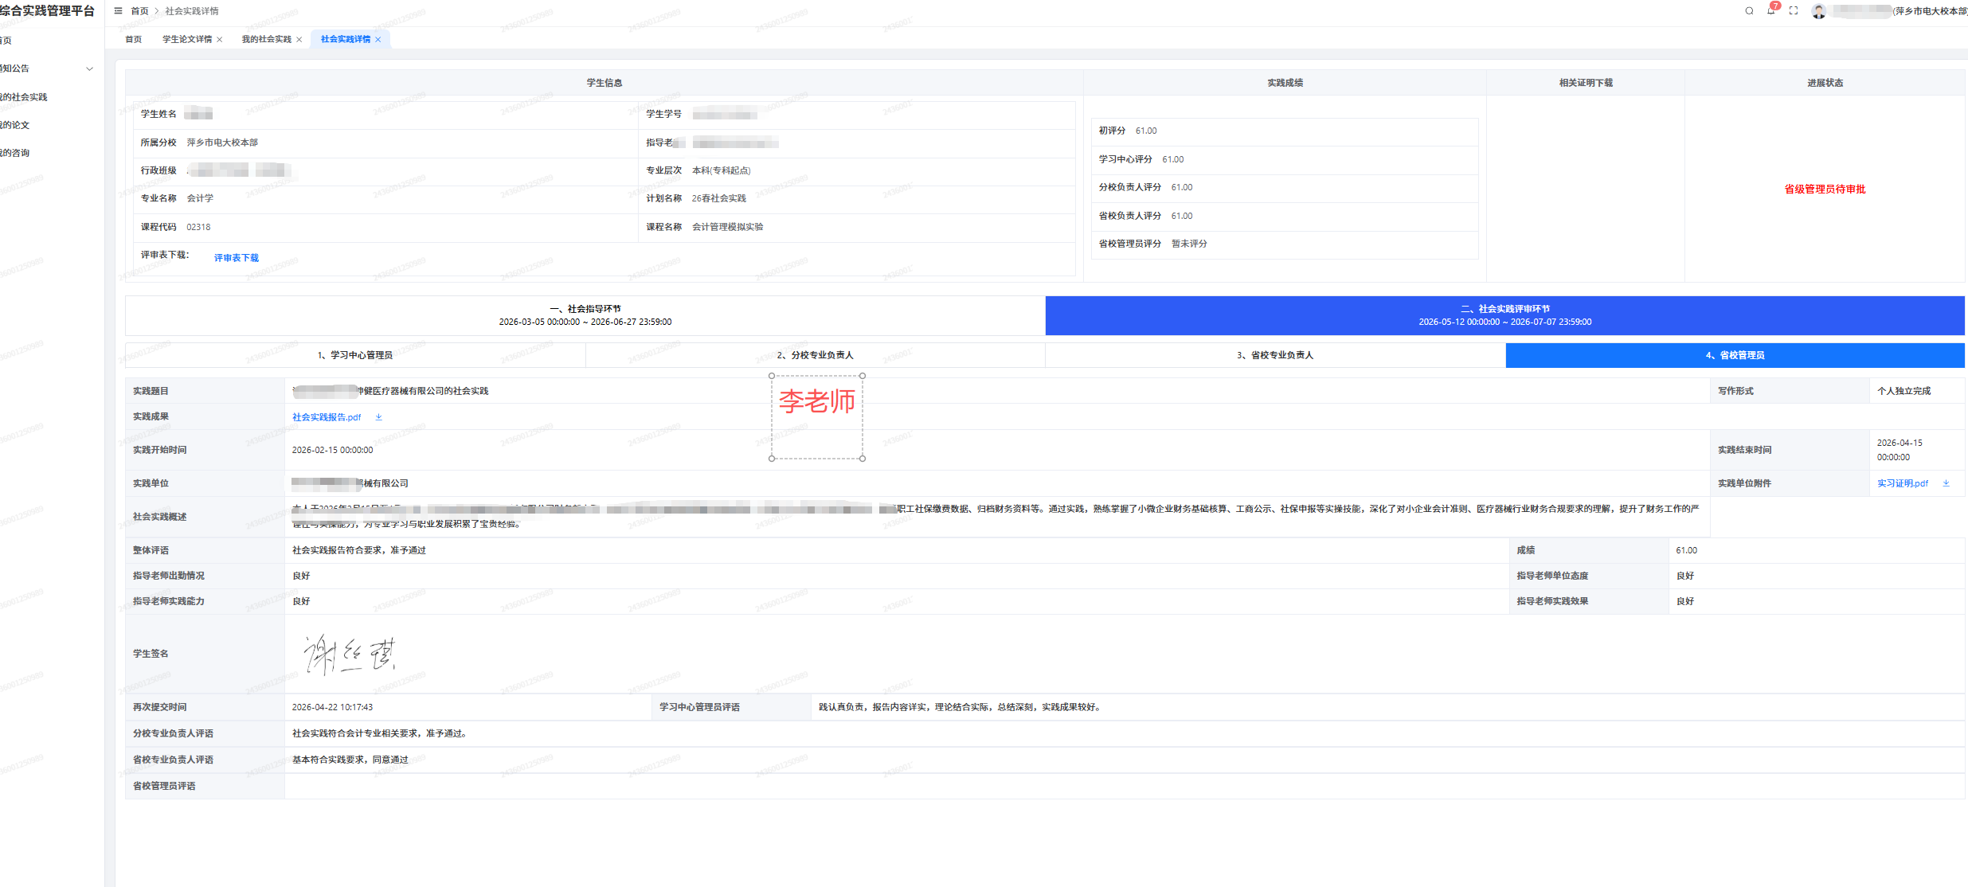The height and width of the screenshot is (887, 1968).
Task: Download 社会实践报告.pdf via download icon
Action: 379,417
